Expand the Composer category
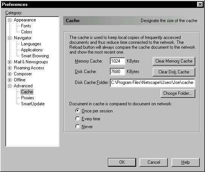 9,74
